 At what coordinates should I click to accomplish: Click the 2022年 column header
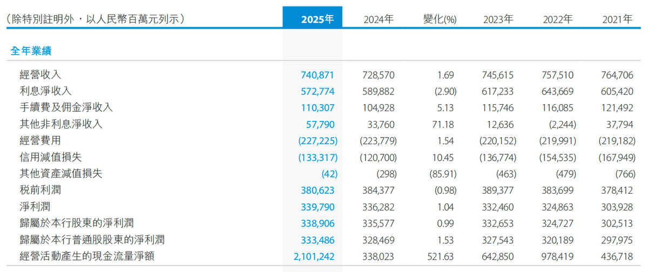click(557, 19)
